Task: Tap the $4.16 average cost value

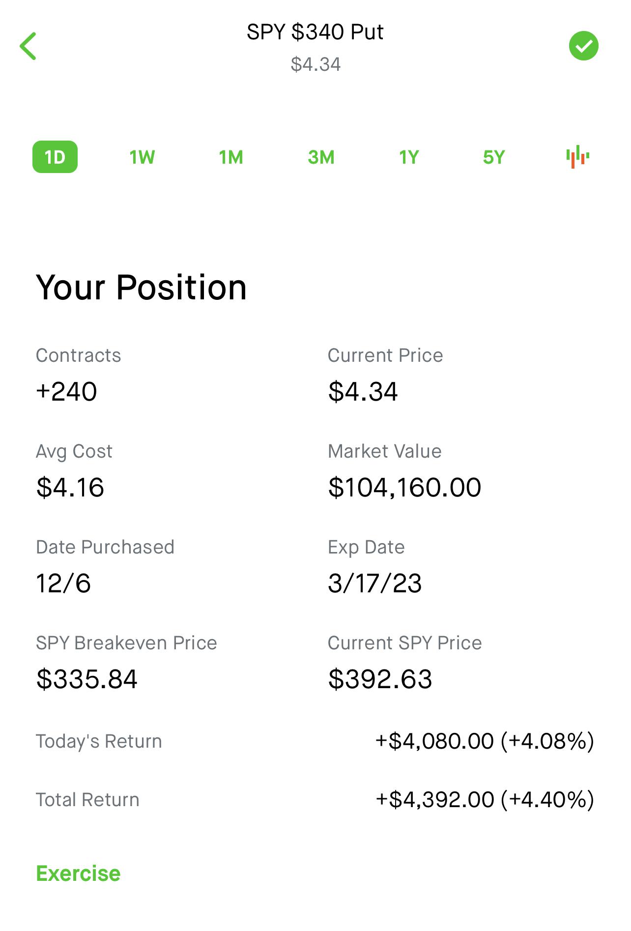Action: pyautogui.click(x=70, y=488)
